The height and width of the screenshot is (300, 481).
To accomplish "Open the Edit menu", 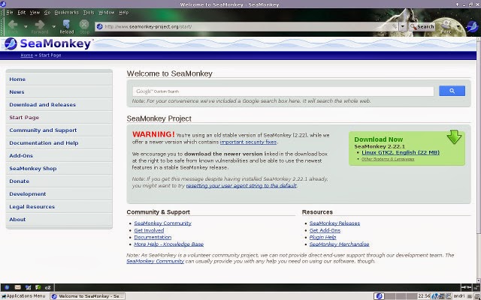I will click(22, 13).
